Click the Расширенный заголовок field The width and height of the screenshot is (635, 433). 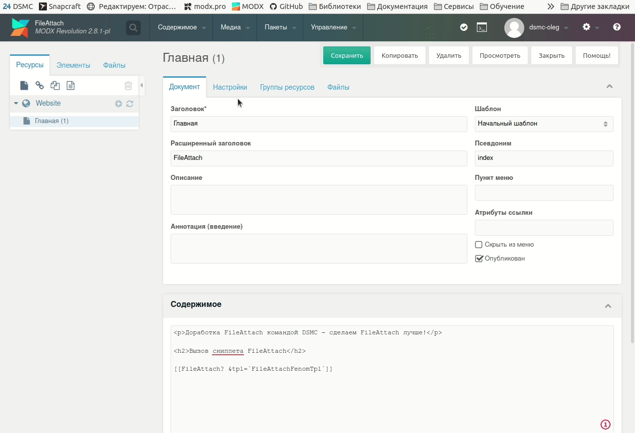319,158
